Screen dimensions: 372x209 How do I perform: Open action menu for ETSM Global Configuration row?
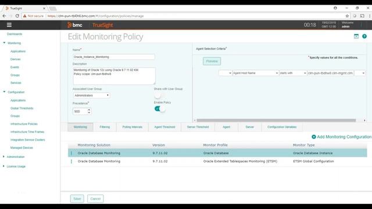71,161
